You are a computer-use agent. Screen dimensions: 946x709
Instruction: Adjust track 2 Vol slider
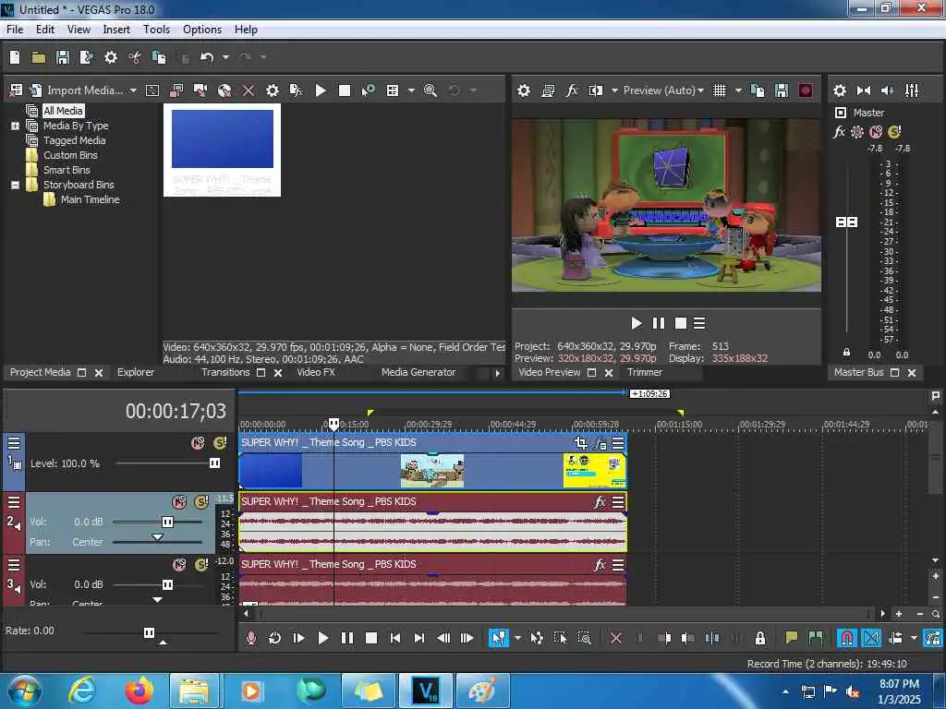168,523
